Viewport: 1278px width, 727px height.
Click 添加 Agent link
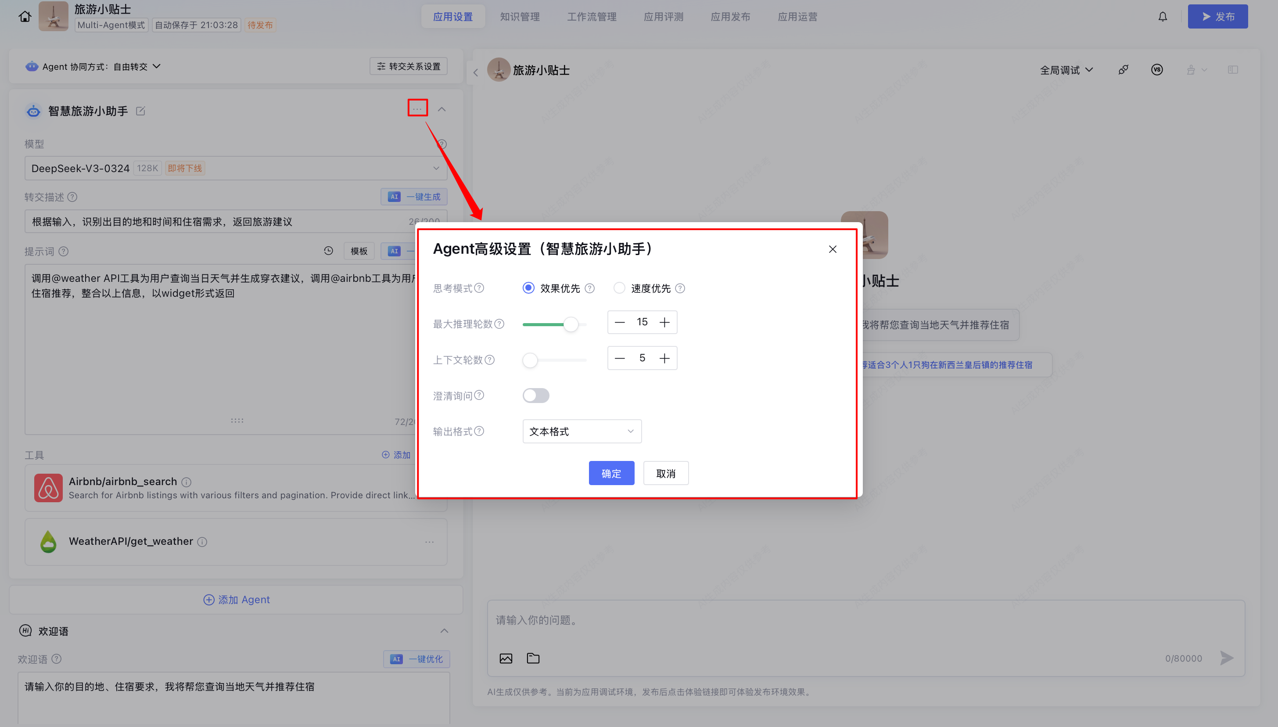(x=237, y=599)
